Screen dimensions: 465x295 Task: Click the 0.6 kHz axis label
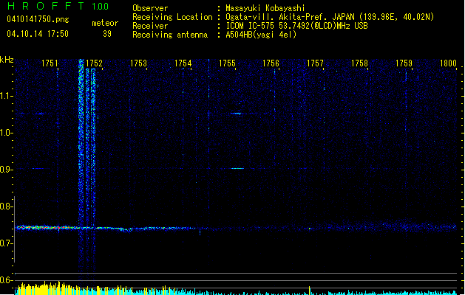pyautogui.click(x=6, y=280)
